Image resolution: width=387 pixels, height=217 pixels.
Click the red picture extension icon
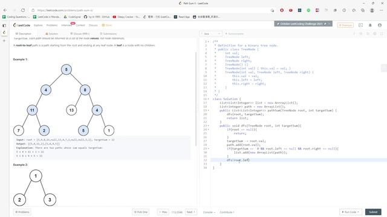[x=317, y=10]
